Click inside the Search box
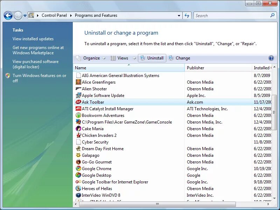This screenshot has width=280, height=210. 232,15
